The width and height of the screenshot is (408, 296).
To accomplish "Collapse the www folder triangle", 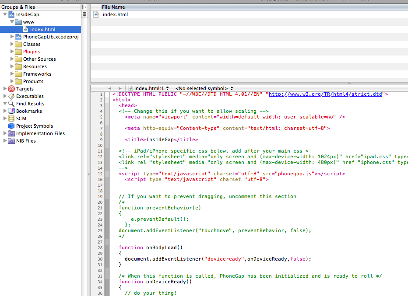I will pyautogui.click(x=12, y=22).
